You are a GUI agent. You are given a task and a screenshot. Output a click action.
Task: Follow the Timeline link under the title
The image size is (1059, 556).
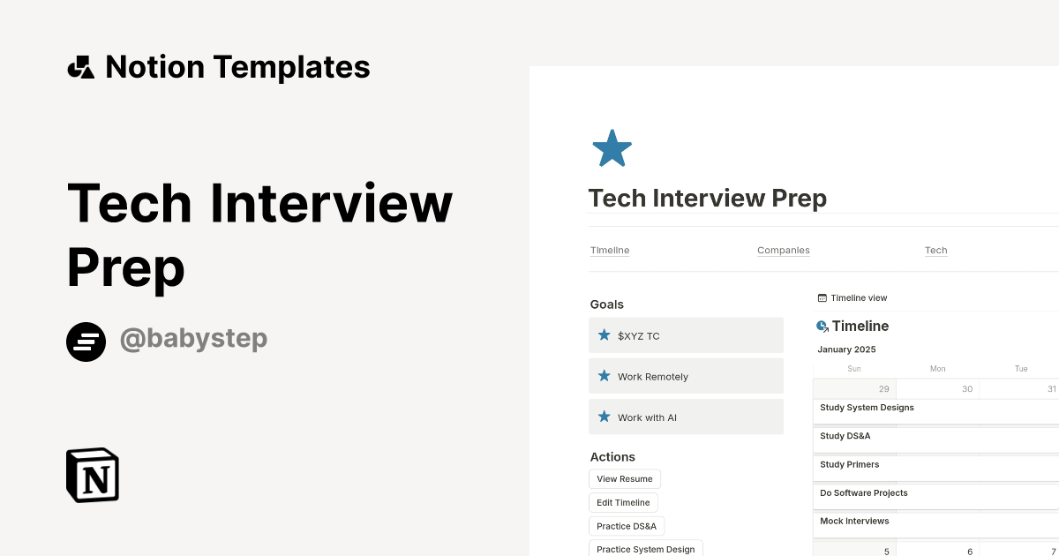pyautogui.click(x=609, y=250)
